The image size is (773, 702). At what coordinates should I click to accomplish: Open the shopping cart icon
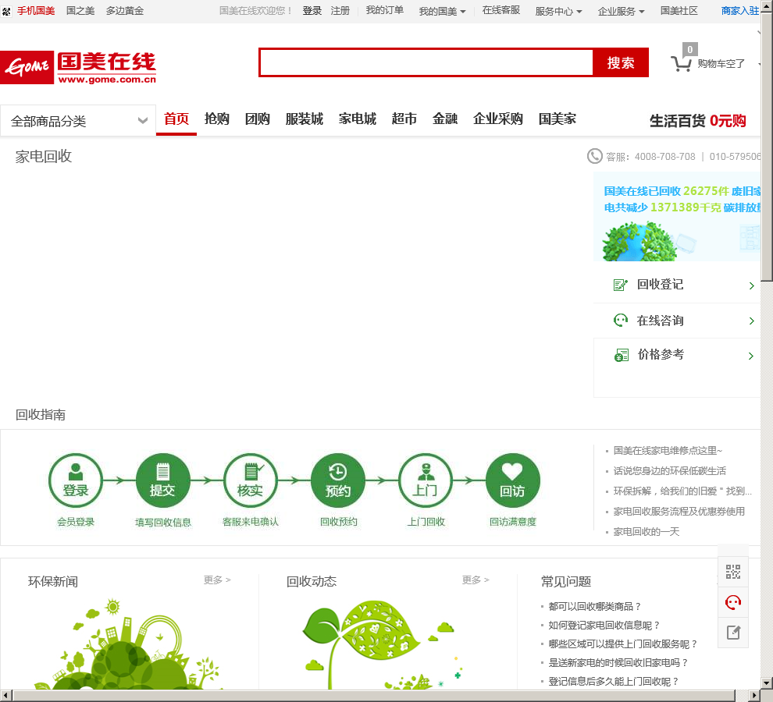click(681, 63)
